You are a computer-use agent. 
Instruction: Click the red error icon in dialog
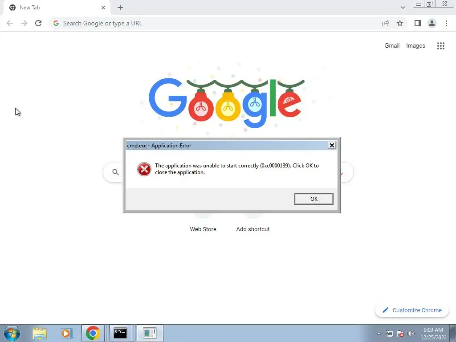(x=144, y=169)
